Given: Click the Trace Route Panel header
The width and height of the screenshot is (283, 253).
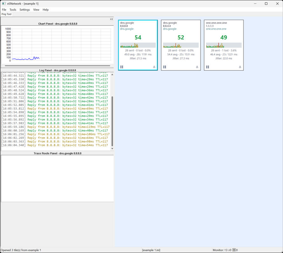Looking at the screenshot, I should (58, 153).
